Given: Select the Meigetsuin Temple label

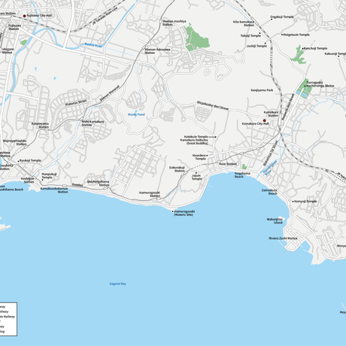Looking at the screenshot, I should [x=296, y=35].
